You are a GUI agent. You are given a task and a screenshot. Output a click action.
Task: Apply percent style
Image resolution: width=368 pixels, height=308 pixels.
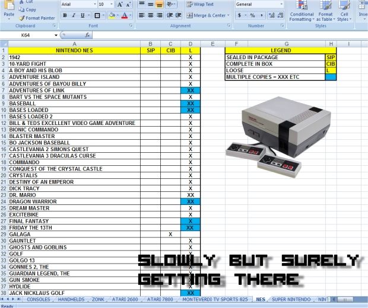(252, 15)
